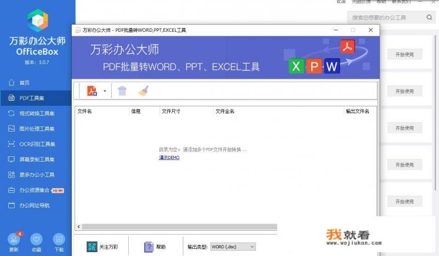This screenshot has height=256, width=439.
Task: Click the add PDF file icon
Action: coord(92,91)
